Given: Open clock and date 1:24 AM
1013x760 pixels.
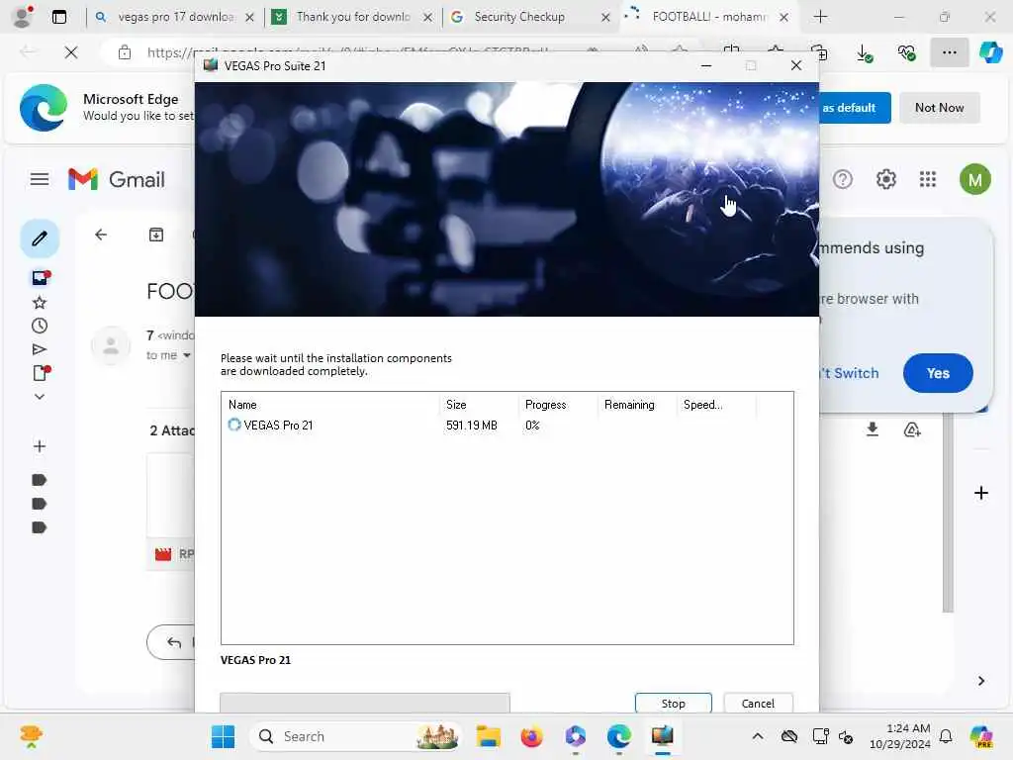Looking at the screenshot, I should pyautogui.click(x=900, y=736).
